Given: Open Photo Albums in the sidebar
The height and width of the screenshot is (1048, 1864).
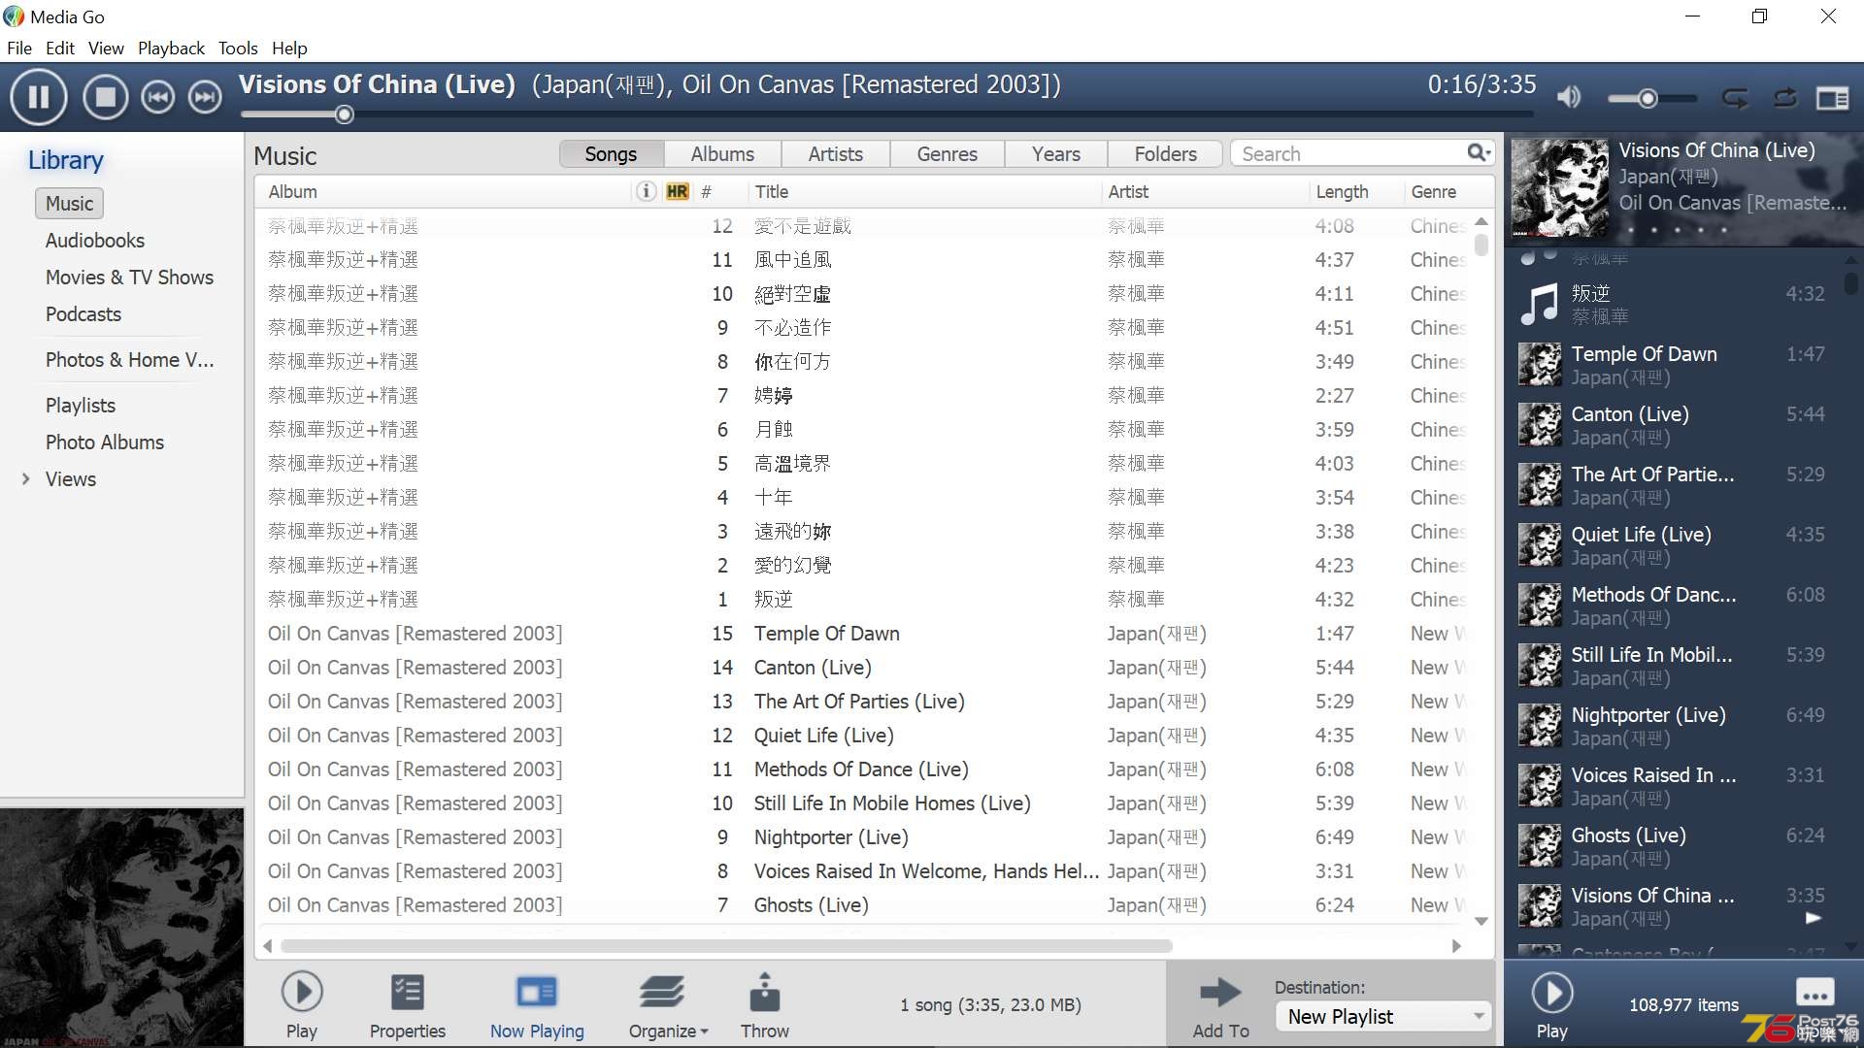Looking at the screenshot, I should (105, 442).
